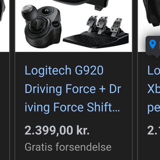Click the 'iving Force Shift…' title line
This screenshot has height=160, width=160.
[72, 107]
